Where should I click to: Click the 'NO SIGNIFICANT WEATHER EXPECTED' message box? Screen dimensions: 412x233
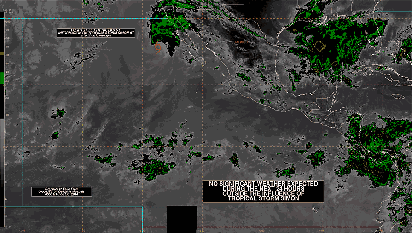tap(263, 191)
